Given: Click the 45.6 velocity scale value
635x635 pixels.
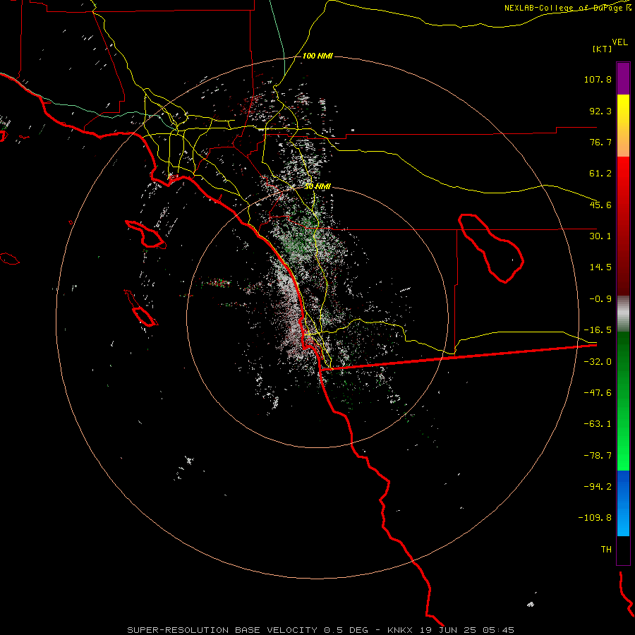Looking at the screenshot, I should pos(600,205).
